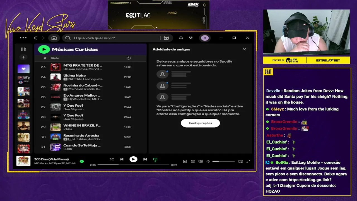357x201 pixels.
Task: Select track MTG PRA TE TER DE...
Action: tap(83, 65)
